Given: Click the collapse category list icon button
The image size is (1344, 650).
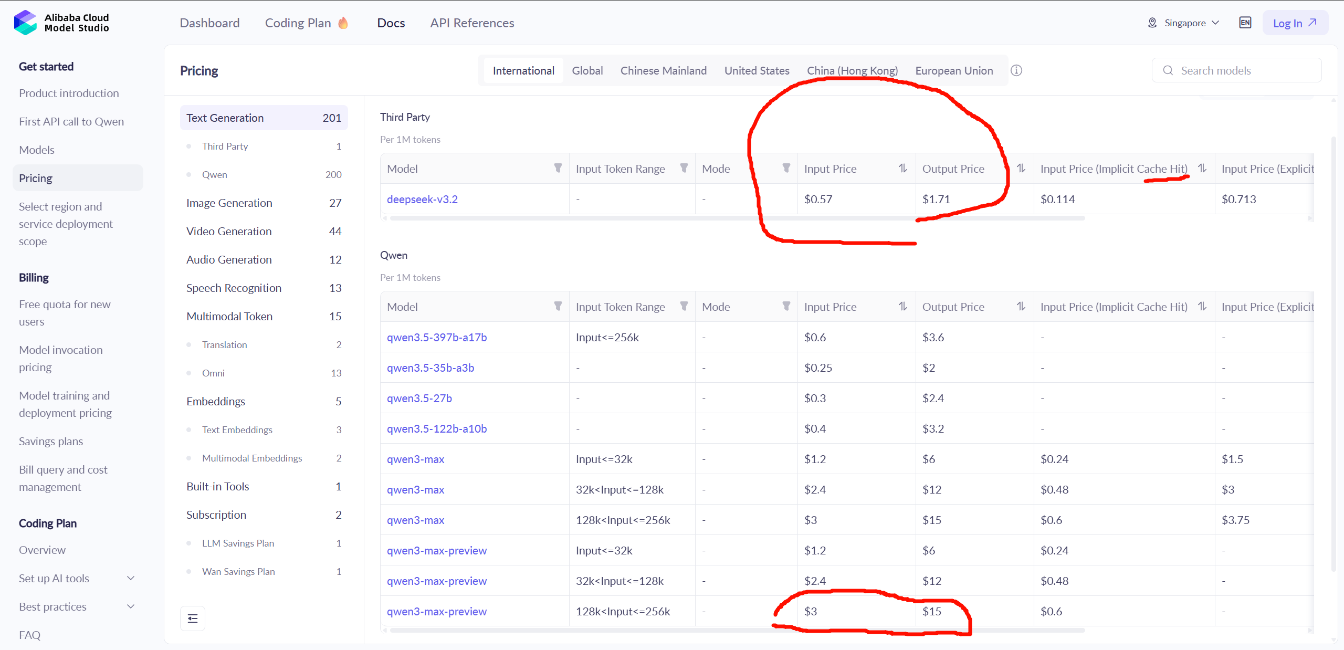Looking at the screenshot, I should point(193,618).
